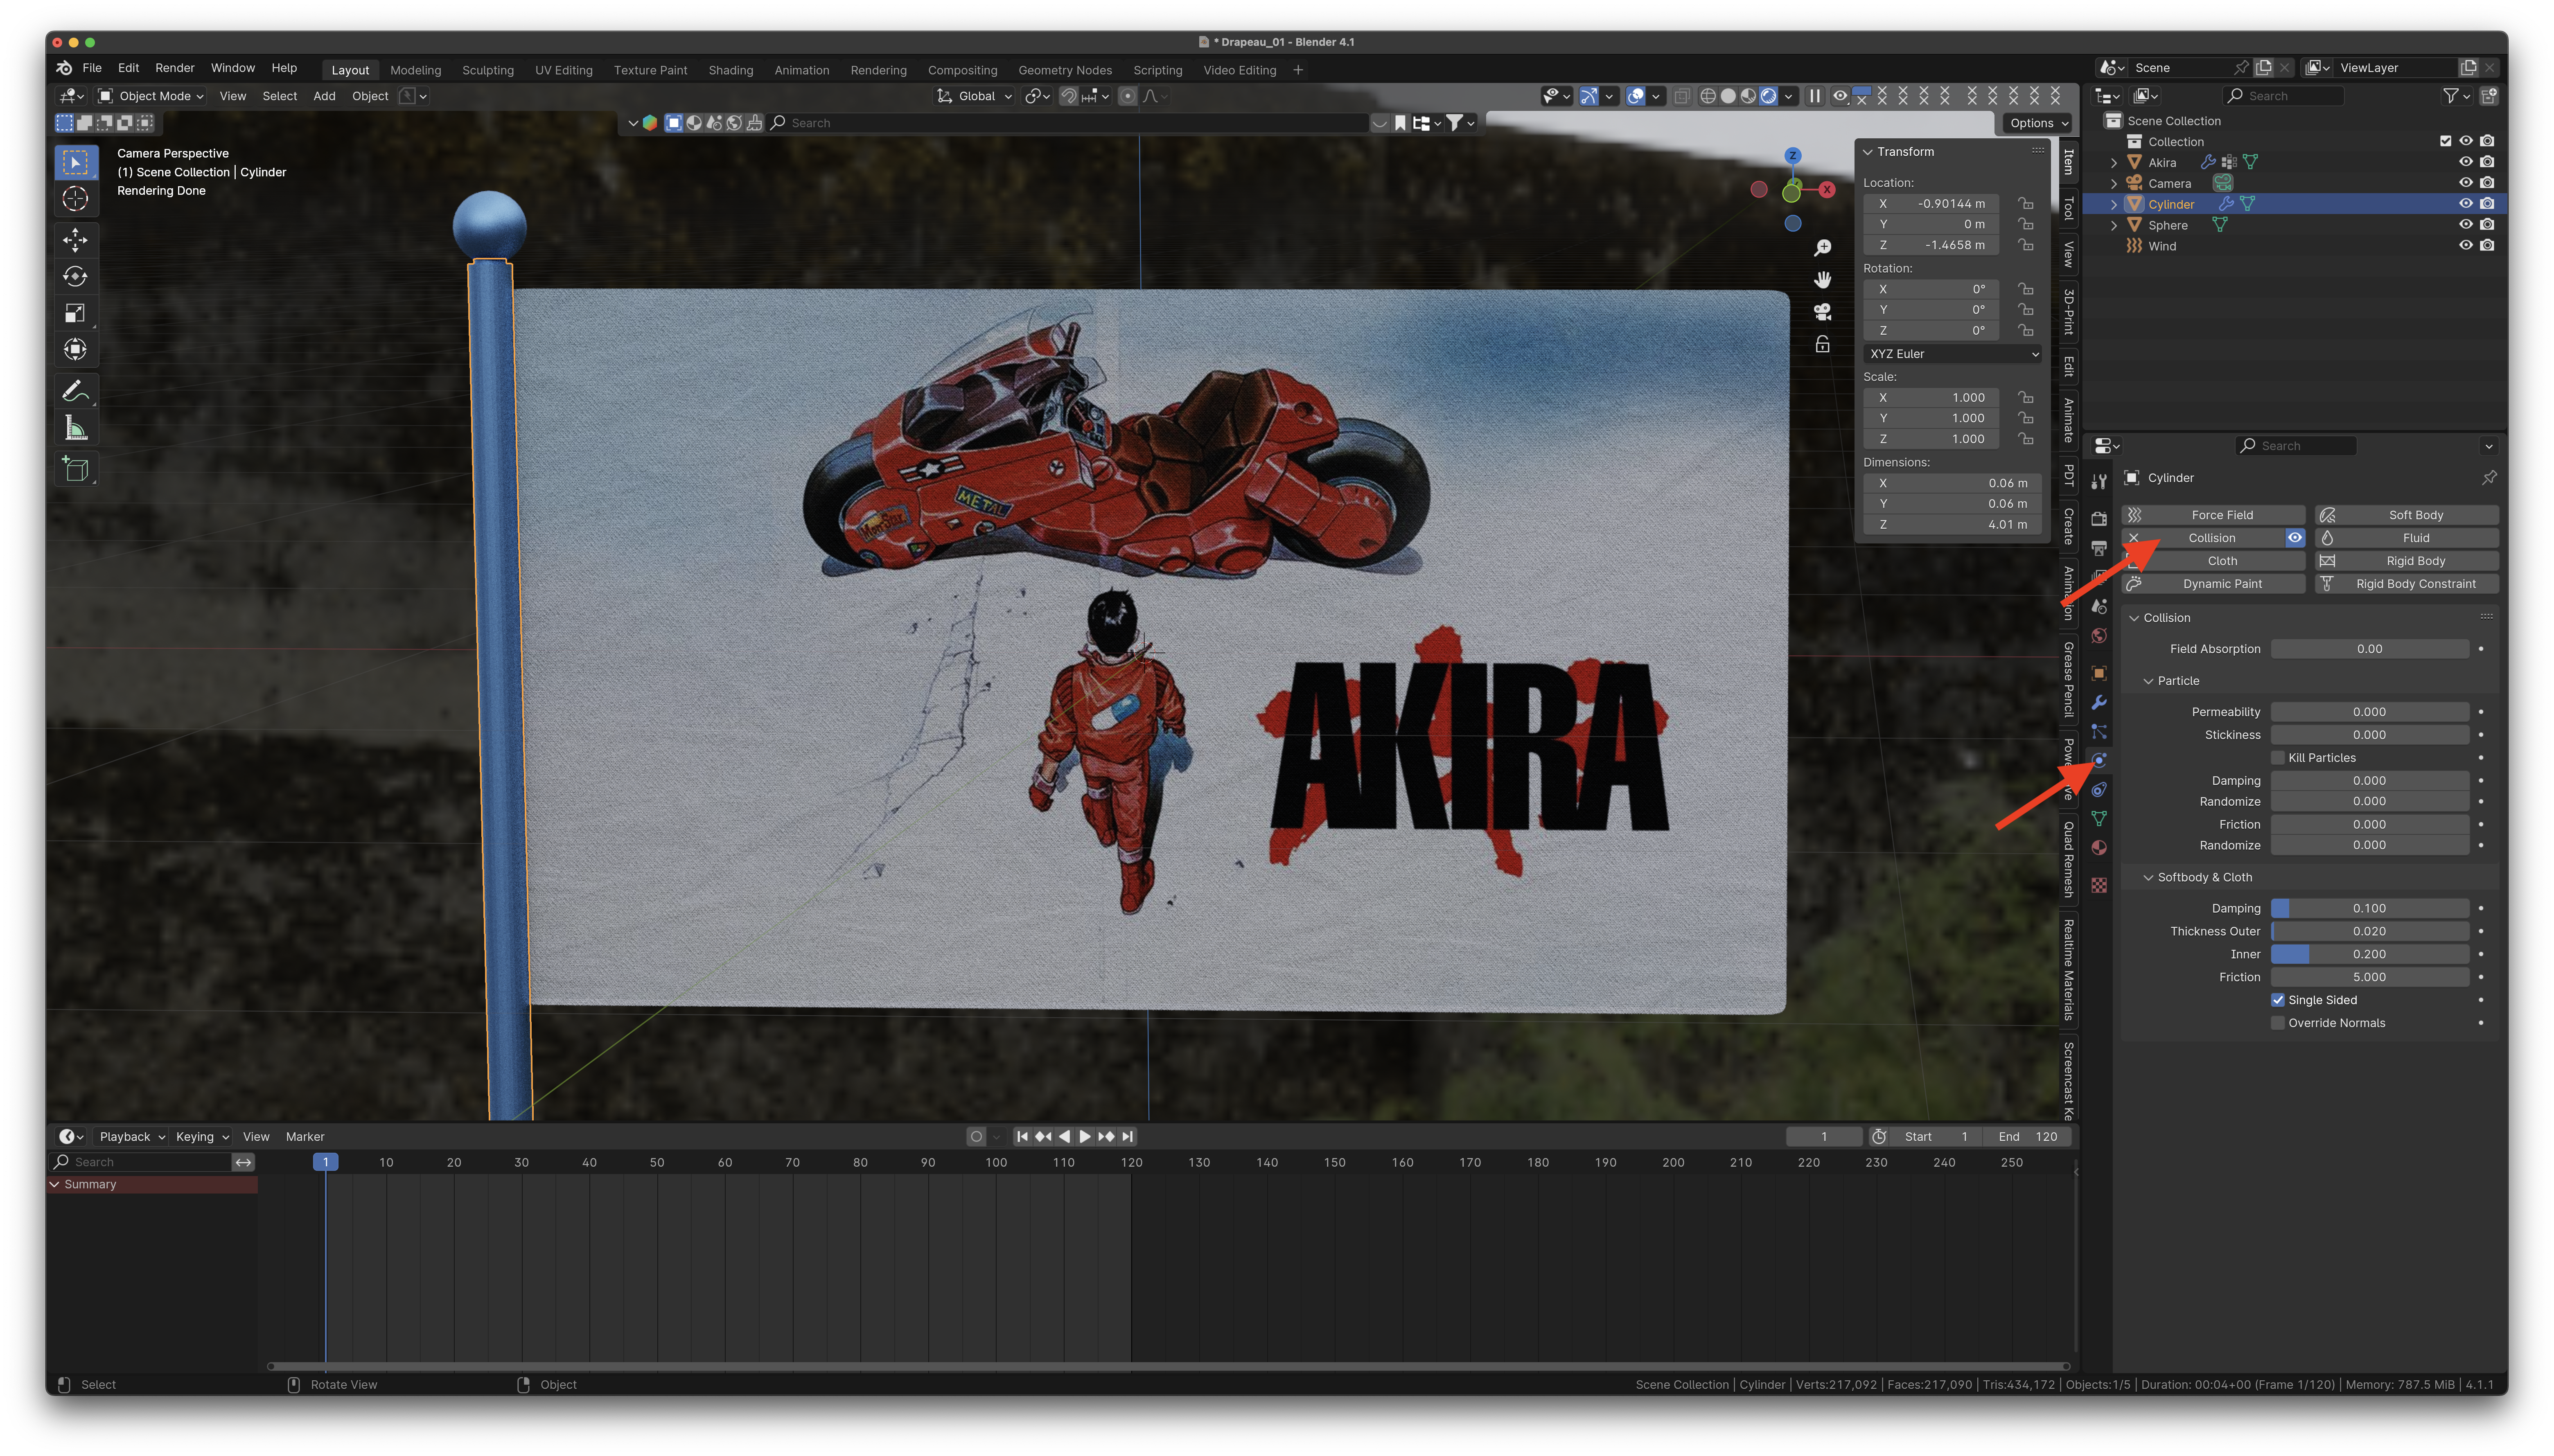Activate the Transform tool
Screen dimensions: 2554x1456
click(75, 350)
